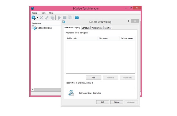
Task: Click the wrench edit task icon
Action: click(47, 18)
